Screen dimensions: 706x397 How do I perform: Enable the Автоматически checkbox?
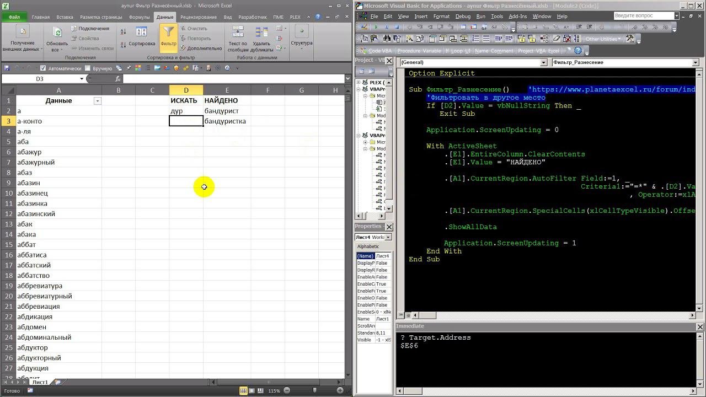point(44,68)
